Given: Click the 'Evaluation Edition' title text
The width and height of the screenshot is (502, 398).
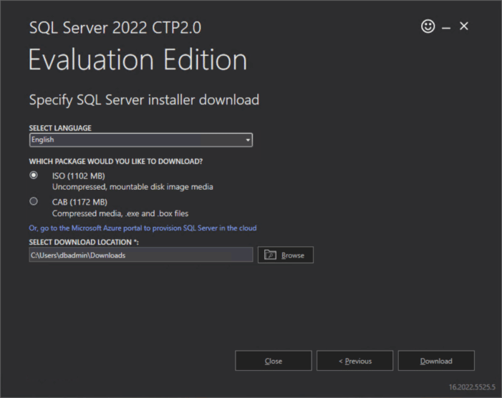Looking at the screenshot, I should click(137, 59).
